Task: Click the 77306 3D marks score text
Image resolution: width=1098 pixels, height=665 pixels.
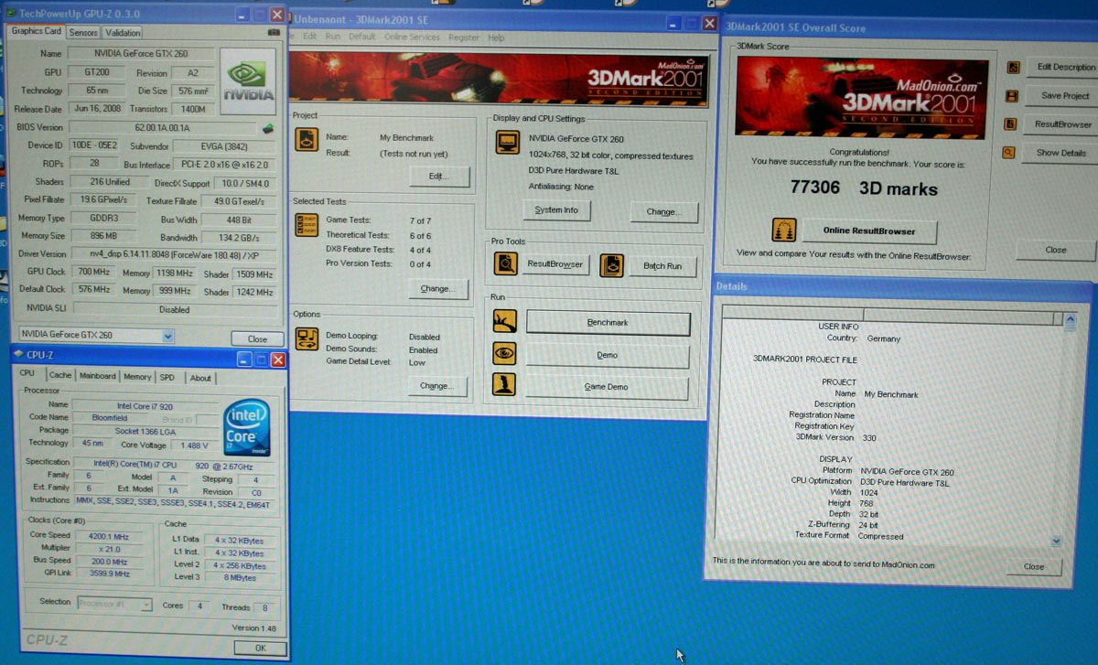Action: tap(864, 188)
